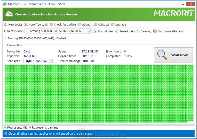Click the MACRORIT logo
The width and height of the screenshot is (197, 139).
(x=174, y=13)
